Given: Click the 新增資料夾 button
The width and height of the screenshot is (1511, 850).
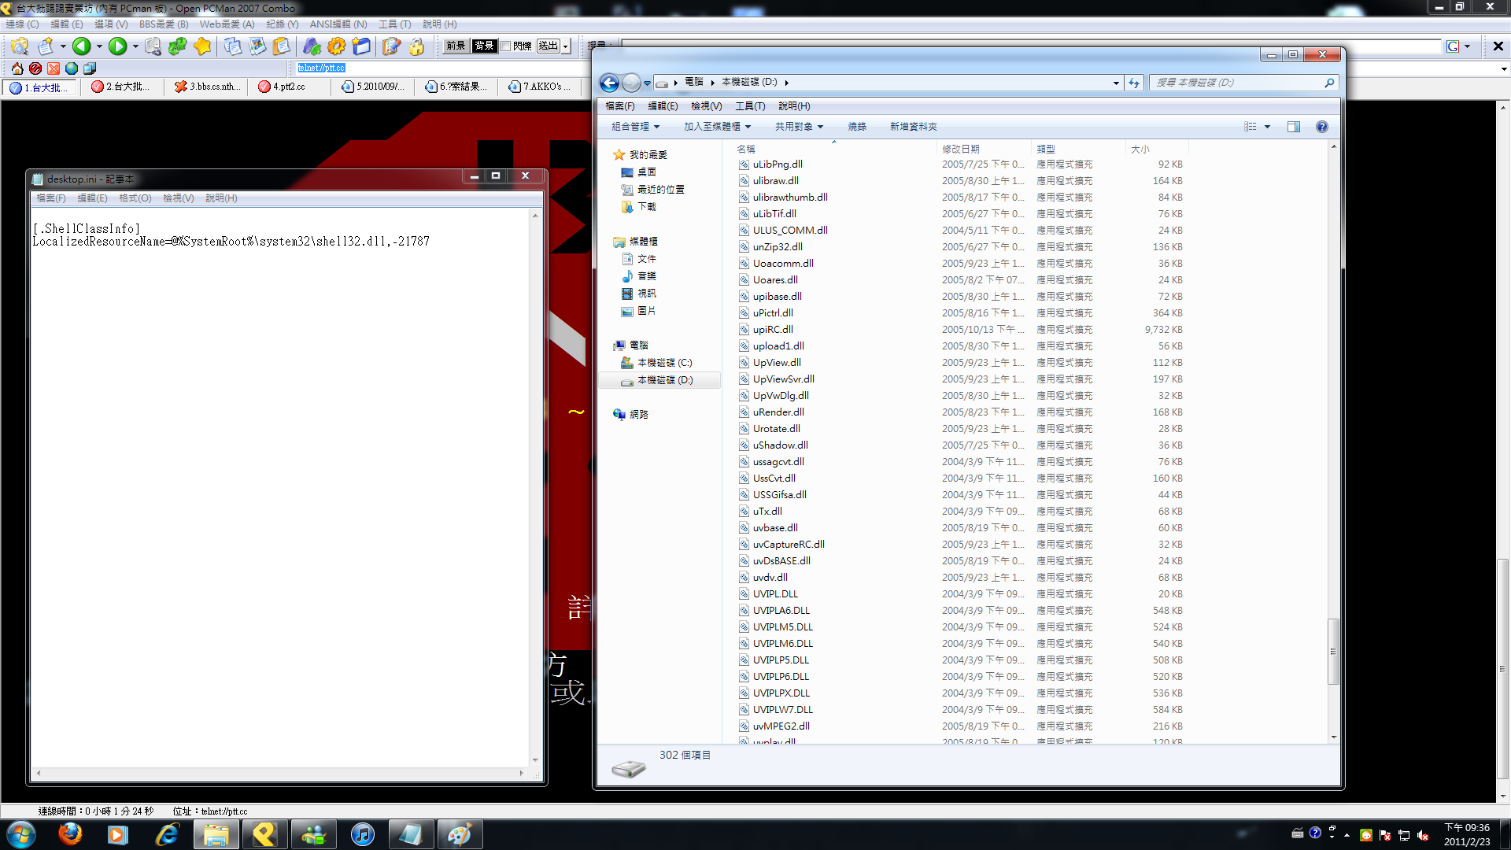Looking at the screenshot, I should 913,127.
